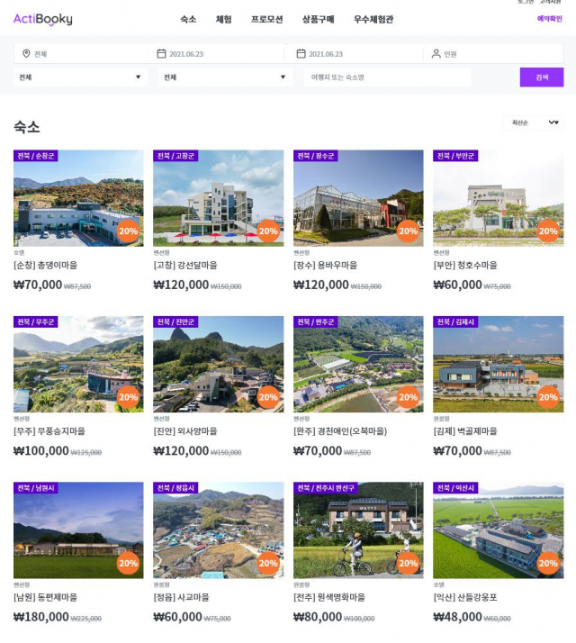Expand the first 전체 dropdown
The image size is (576, 643).
click(80, 77)
